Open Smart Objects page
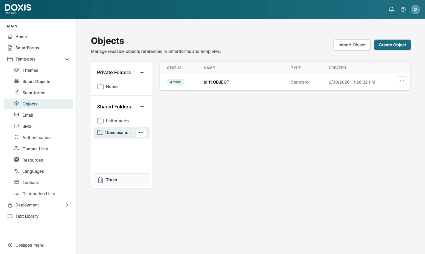The height and width of the screenshot is (254, 425). pyautogui.click(x=38, y=82)
